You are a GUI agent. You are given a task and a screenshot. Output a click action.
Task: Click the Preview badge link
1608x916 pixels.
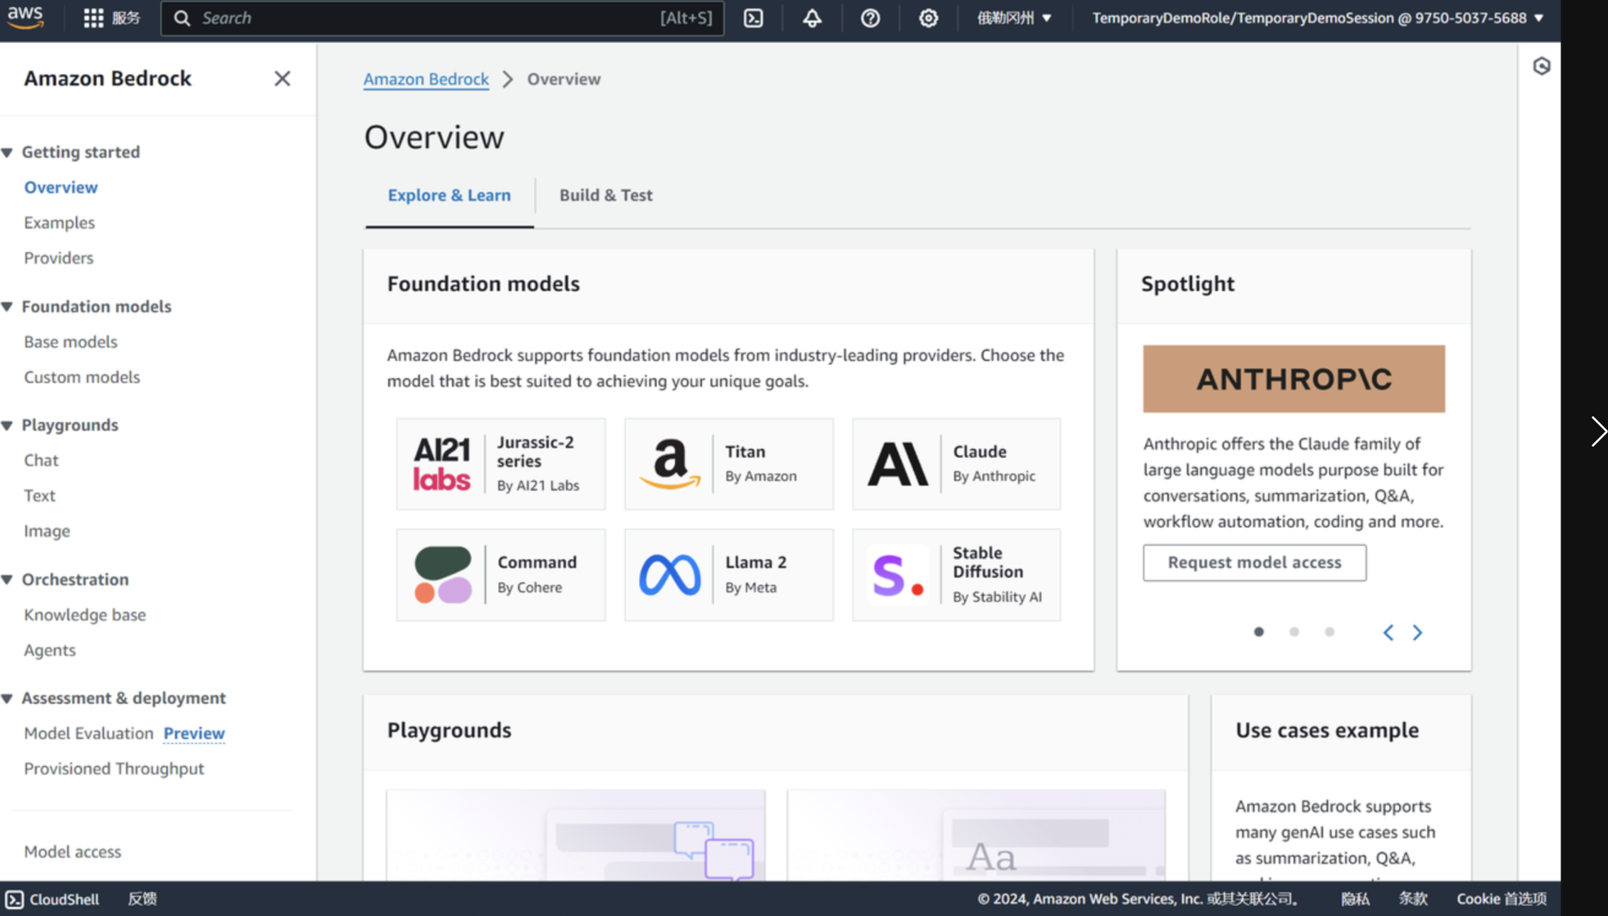coord(194,733)
